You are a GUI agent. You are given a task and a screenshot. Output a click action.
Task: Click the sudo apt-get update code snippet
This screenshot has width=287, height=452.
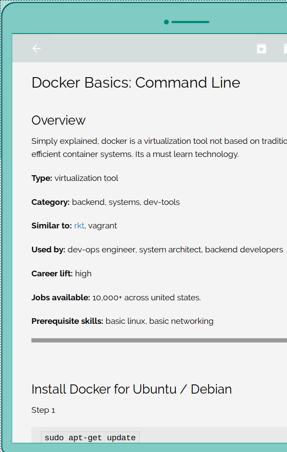tap(90, 438)
